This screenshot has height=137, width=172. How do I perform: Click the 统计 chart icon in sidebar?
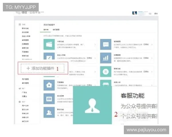20,102
